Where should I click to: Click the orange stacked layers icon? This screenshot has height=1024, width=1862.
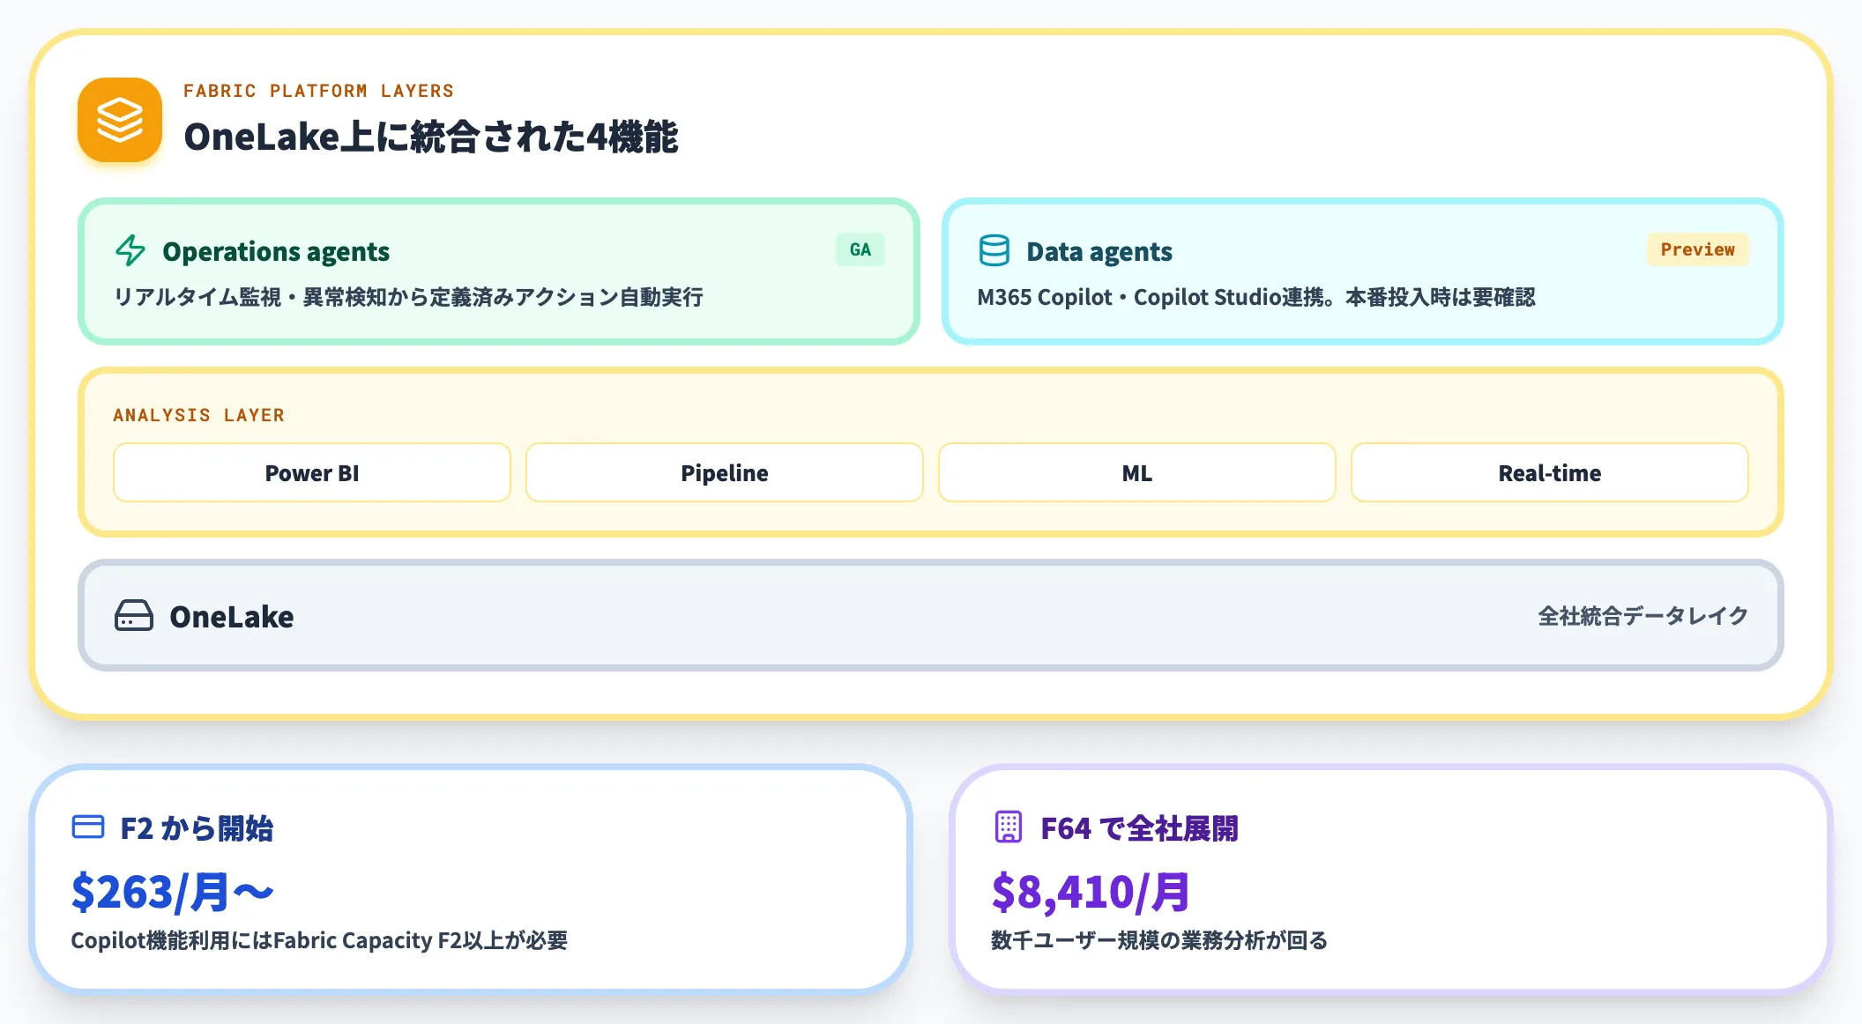coord(120,120)
